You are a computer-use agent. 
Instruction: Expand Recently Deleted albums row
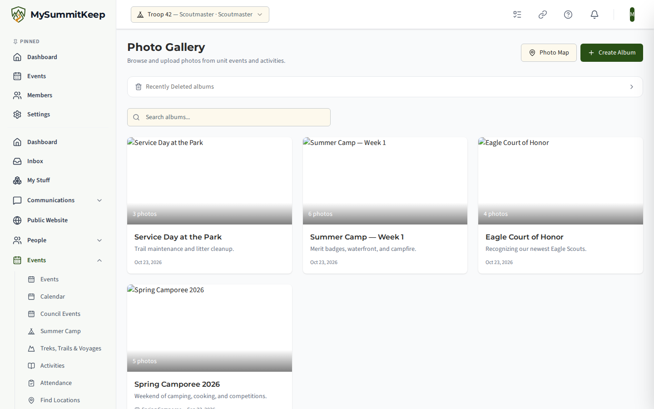tap(385, 87)
